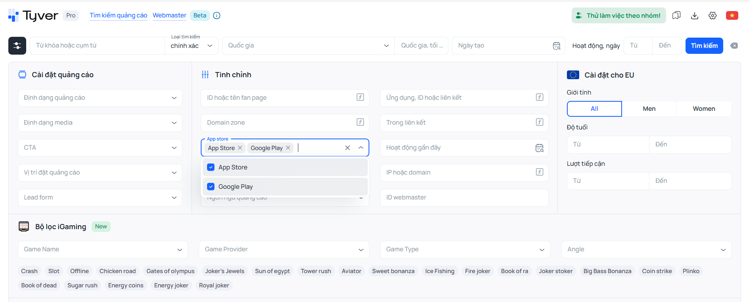
Task: Select the Women gender option
Action: (704, 109)
